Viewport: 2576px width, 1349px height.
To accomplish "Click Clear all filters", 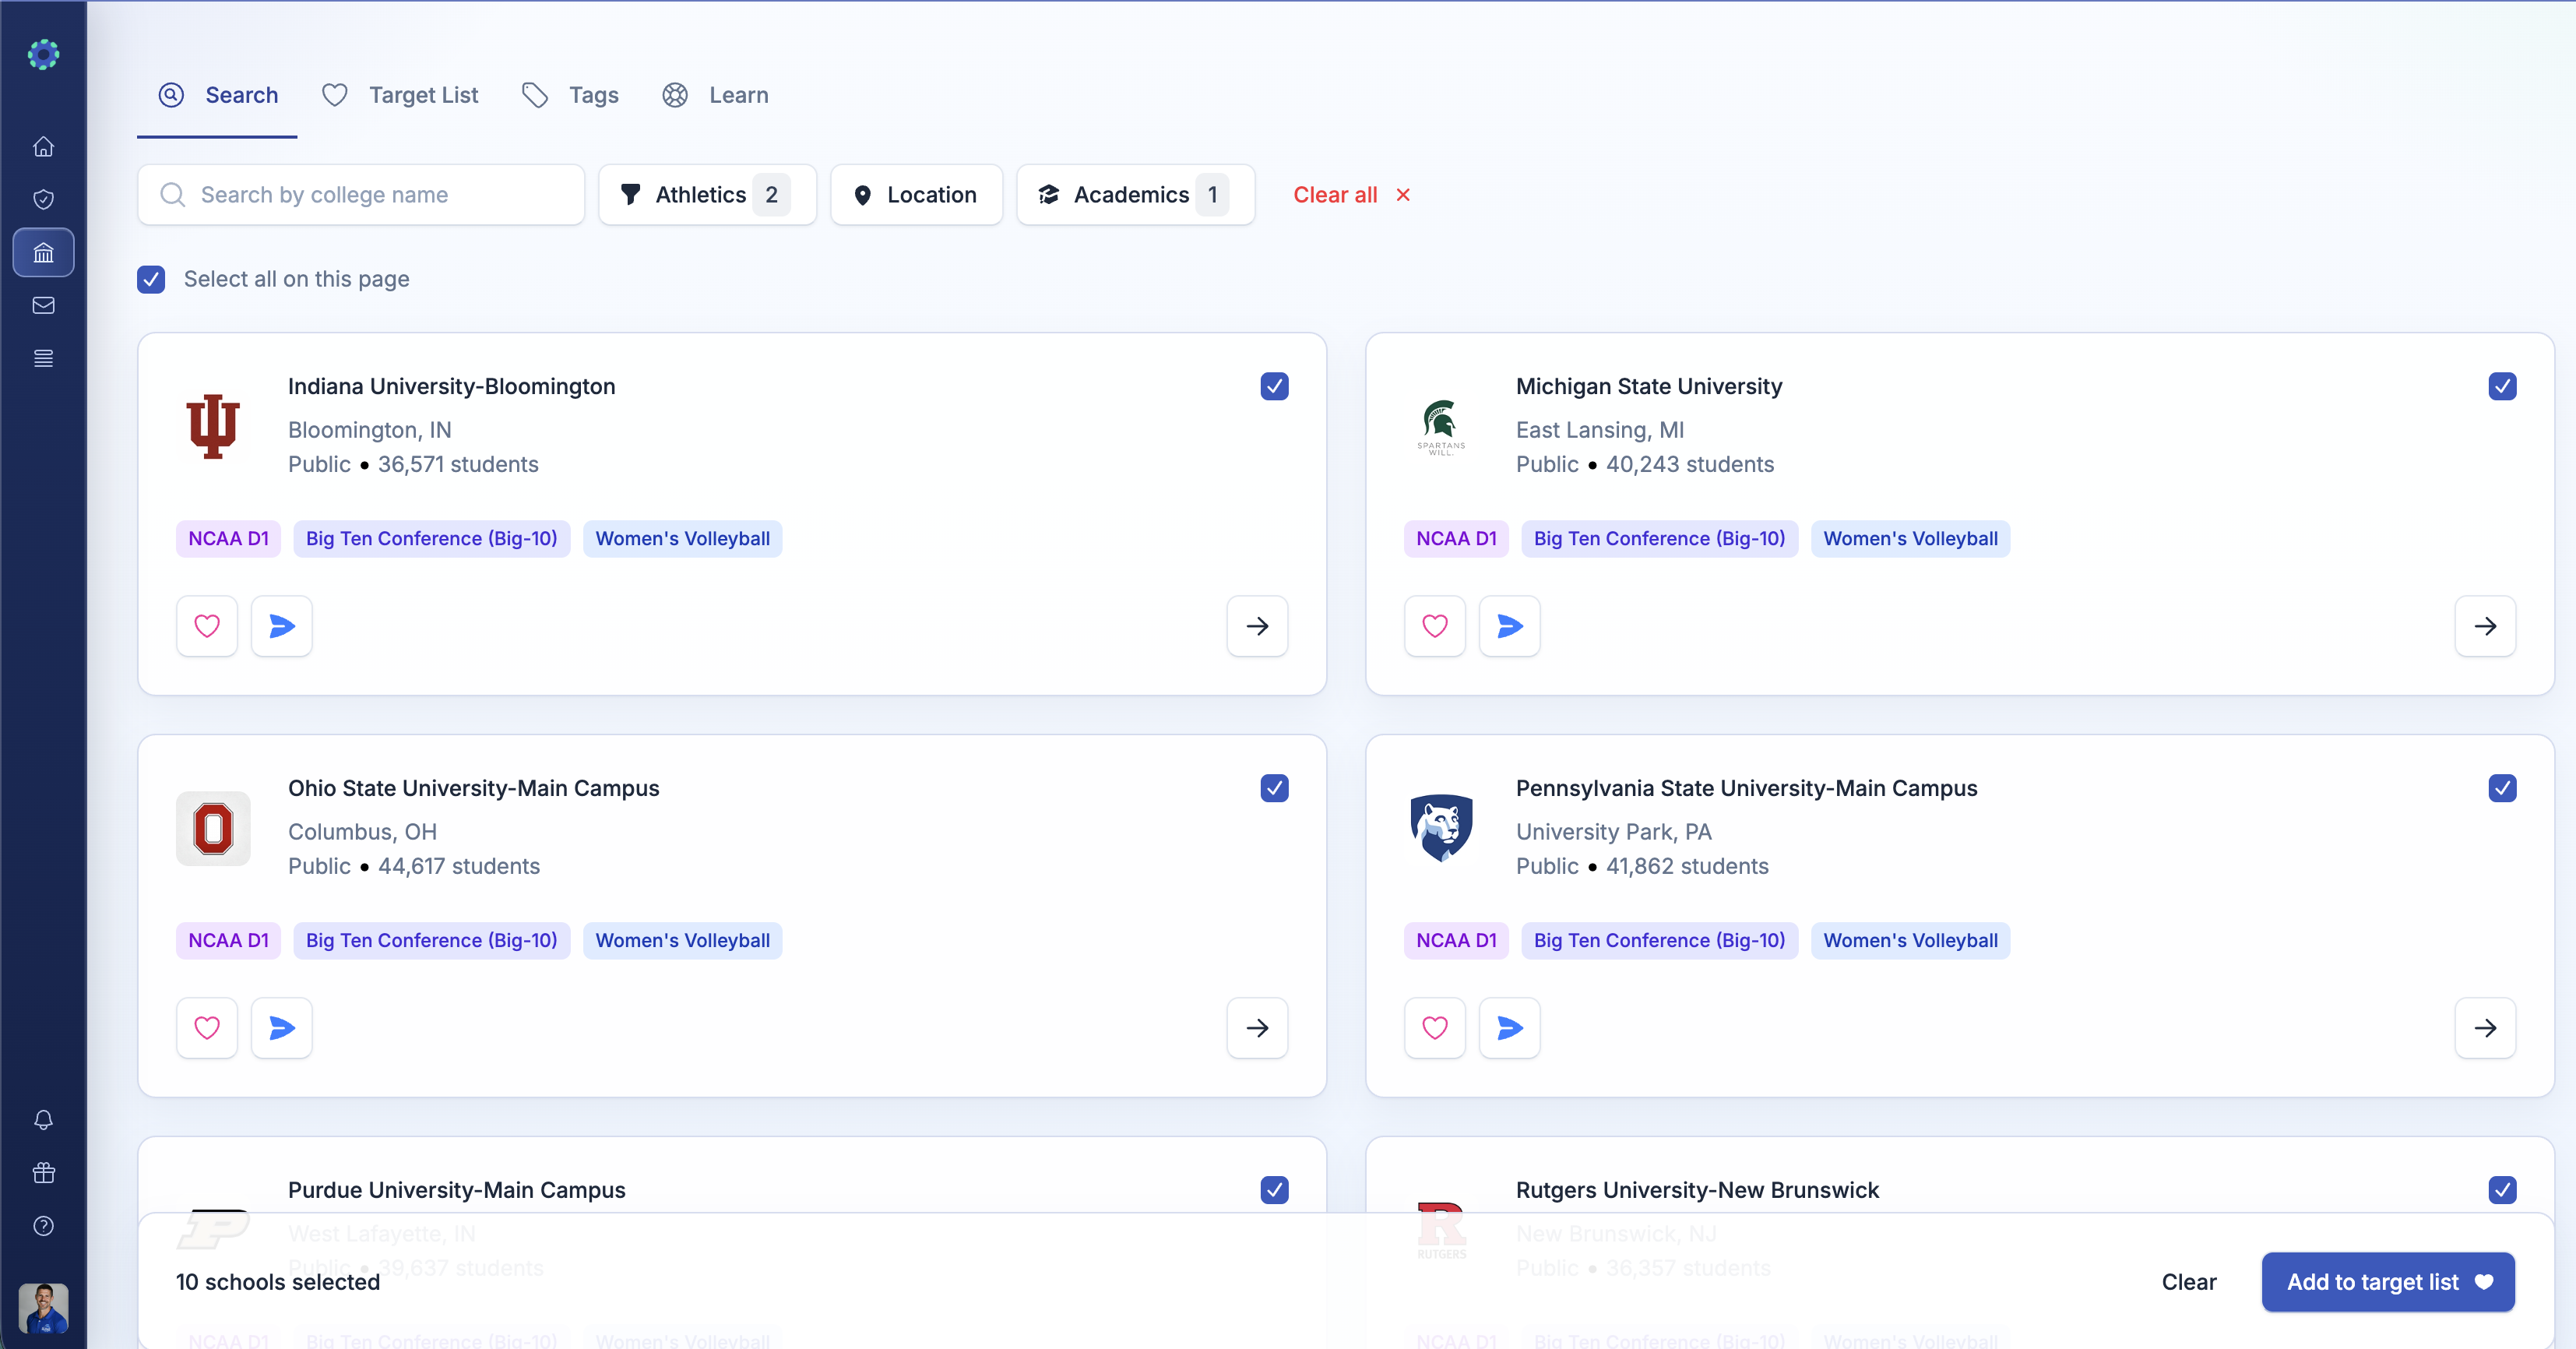I will pyautogui.click(x=1352, y=195).
